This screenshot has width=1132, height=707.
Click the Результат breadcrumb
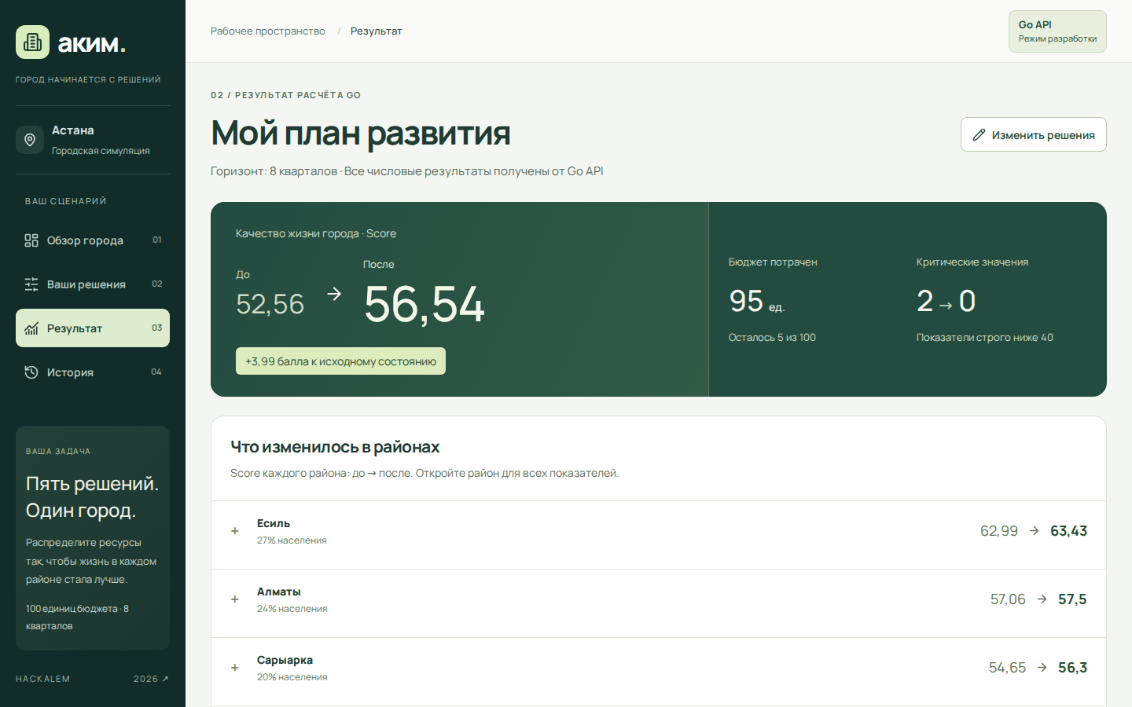(376, 31)
